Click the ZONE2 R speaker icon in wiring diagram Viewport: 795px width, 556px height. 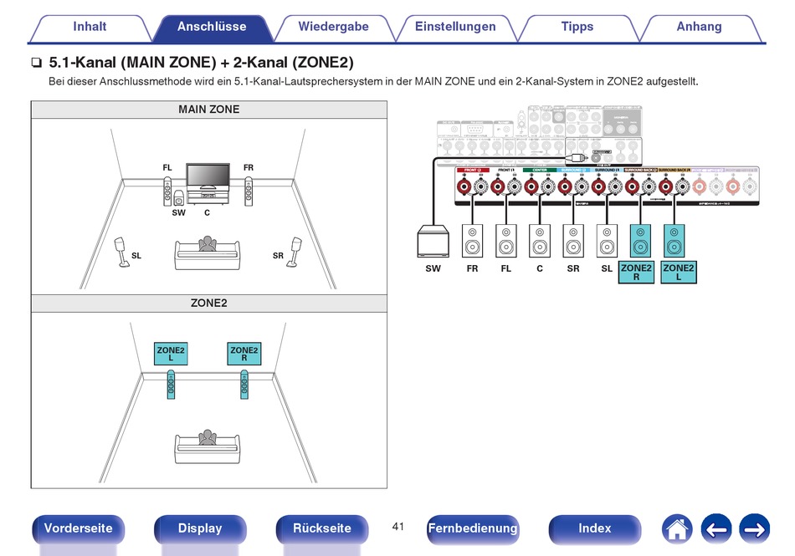tap(639, 241)
